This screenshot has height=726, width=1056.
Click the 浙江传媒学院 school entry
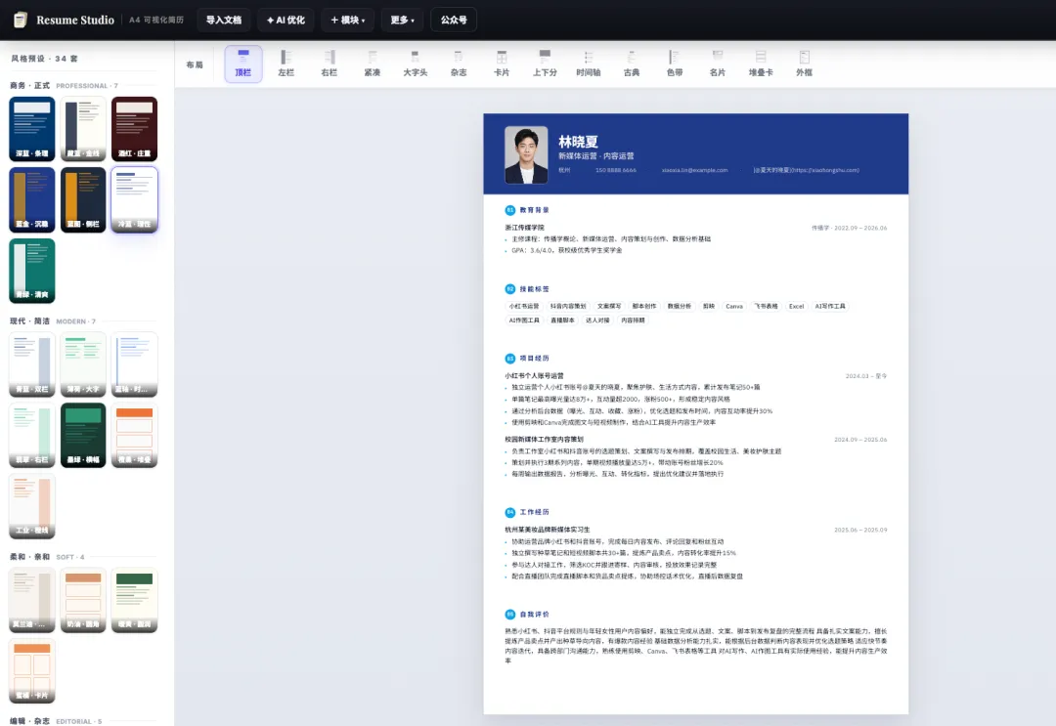tap(525, 228)
